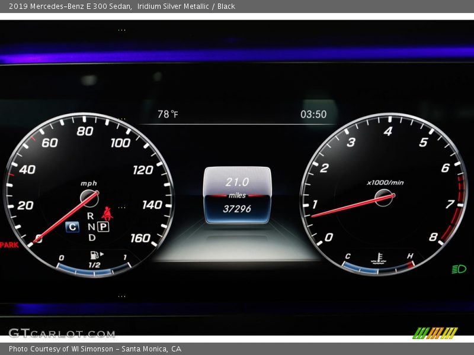Click the coolant temperature icon
Screen dimensions: 474x355
[x=378, y=259]
